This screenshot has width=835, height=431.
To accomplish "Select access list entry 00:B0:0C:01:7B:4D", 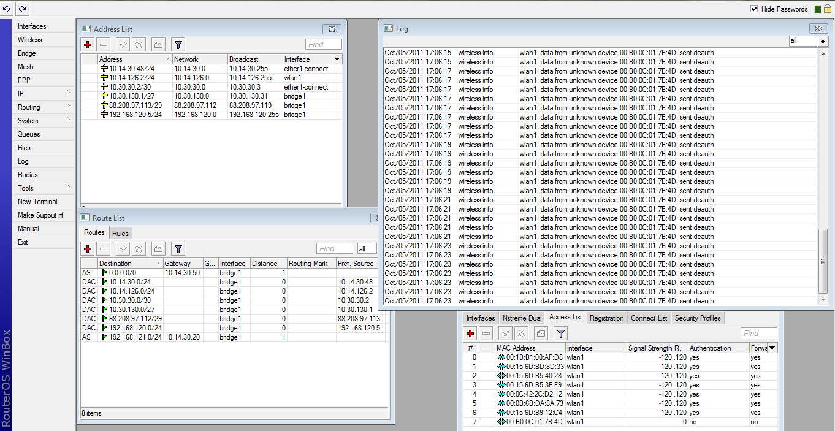I will (x=620, y=422).
